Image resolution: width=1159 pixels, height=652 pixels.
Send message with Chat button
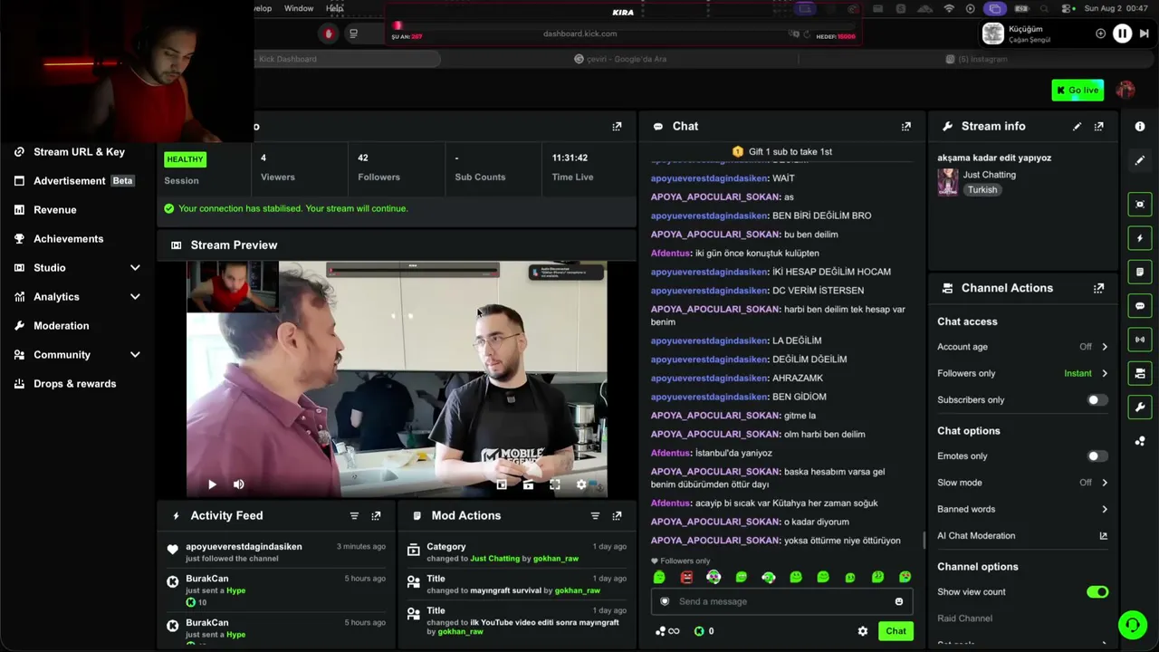[x=896, y=631]
